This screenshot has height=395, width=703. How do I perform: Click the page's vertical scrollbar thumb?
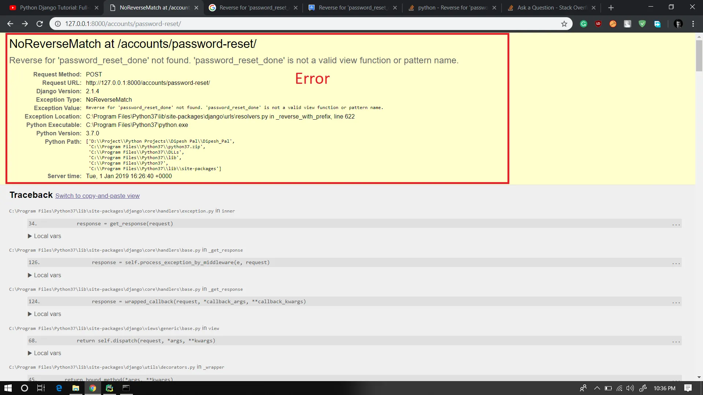point(699,55)
